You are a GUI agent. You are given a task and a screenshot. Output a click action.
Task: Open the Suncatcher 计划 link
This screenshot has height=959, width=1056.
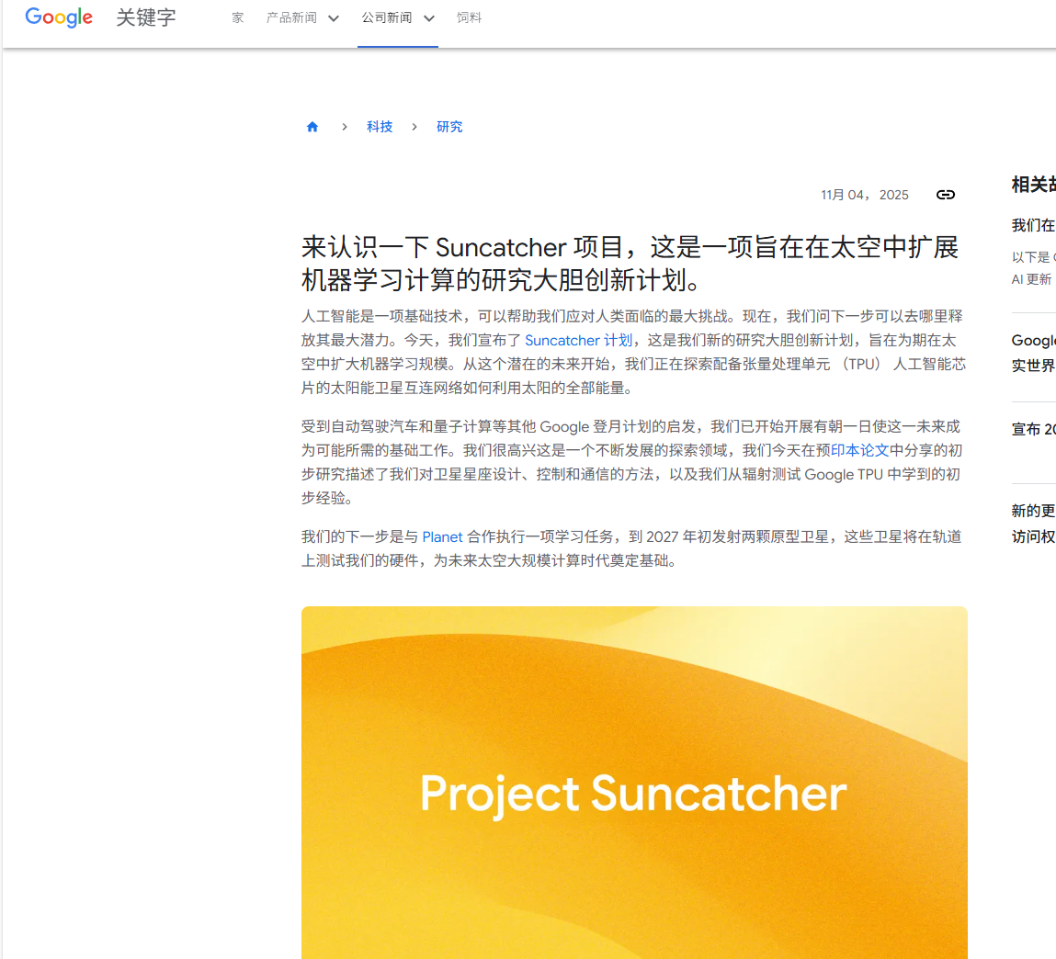pyautogui.click(x=578, y=341)
